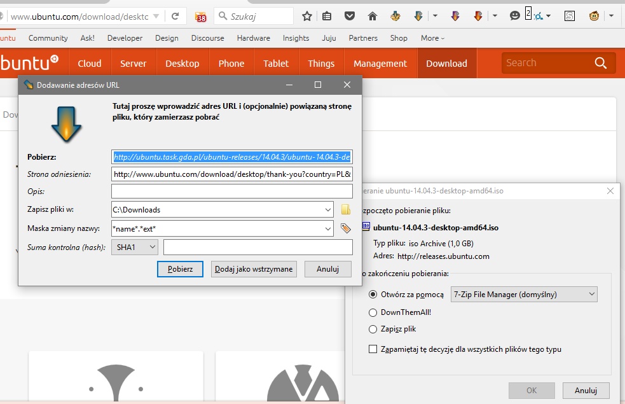625x404 pixels.
Task: Open the Download navigation tab
Action: [x=447, y=64]
